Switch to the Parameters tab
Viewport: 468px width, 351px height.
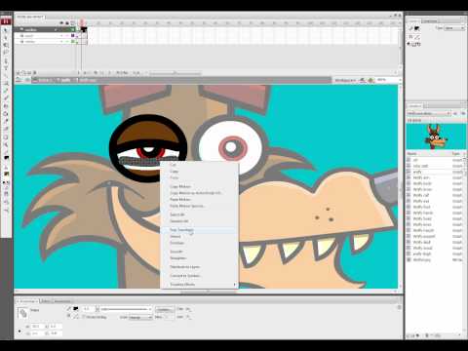tap(62, 301)
